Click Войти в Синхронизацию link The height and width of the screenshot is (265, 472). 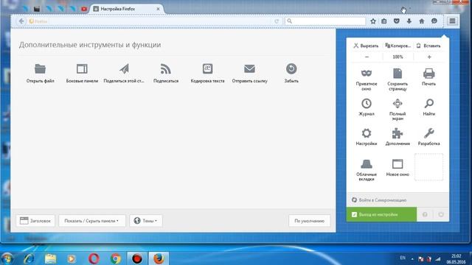coord(379,199)
